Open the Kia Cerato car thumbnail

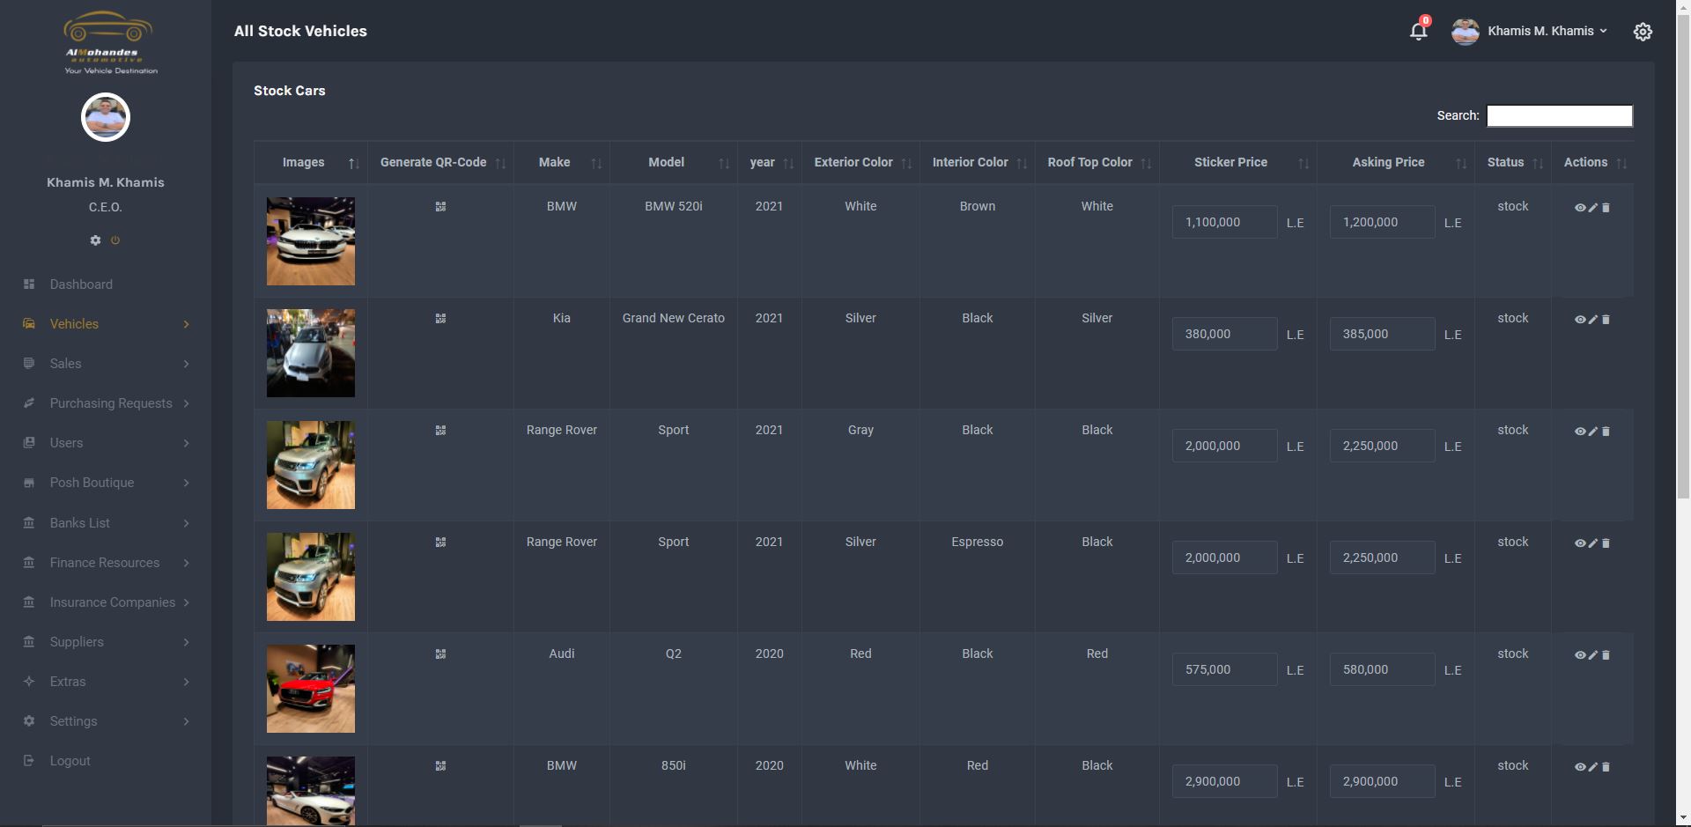[x=311, y=353]
